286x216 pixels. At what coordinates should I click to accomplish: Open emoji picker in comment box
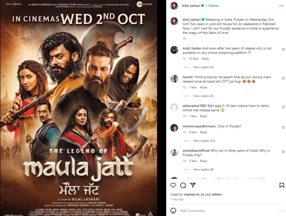[173, 211]
